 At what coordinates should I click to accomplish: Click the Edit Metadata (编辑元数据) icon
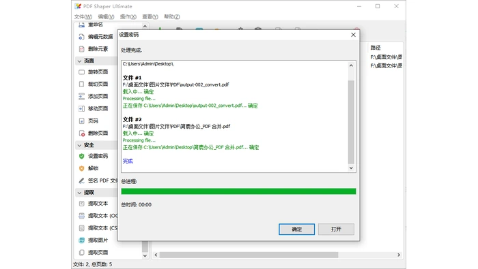(81, 37)
